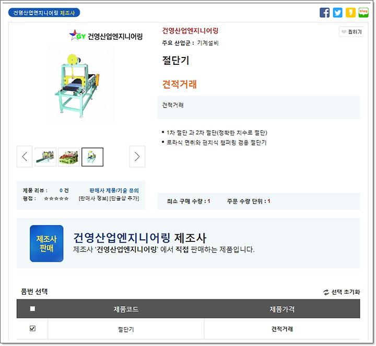Click the 절단기 product code cell
376x346 pixels.
pyautogui.click(x=126, y=329)
